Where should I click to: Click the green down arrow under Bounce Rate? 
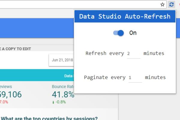click(x=53, y=102)
